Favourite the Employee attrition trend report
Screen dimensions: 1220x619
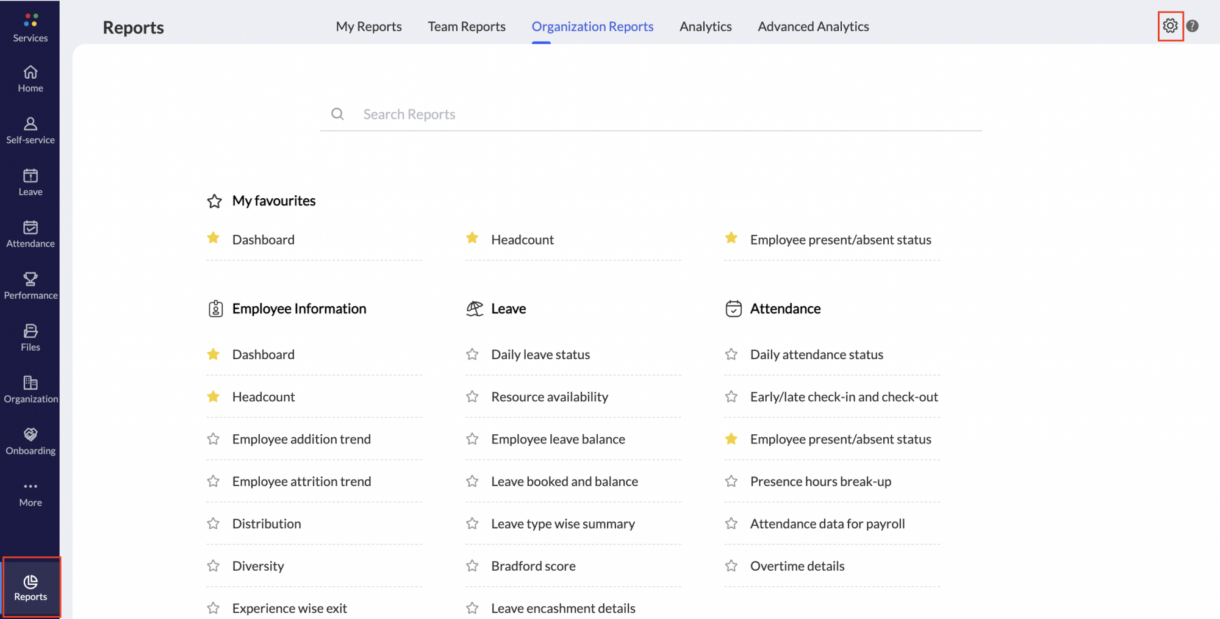pyautogui.click(x=213, y=481)
